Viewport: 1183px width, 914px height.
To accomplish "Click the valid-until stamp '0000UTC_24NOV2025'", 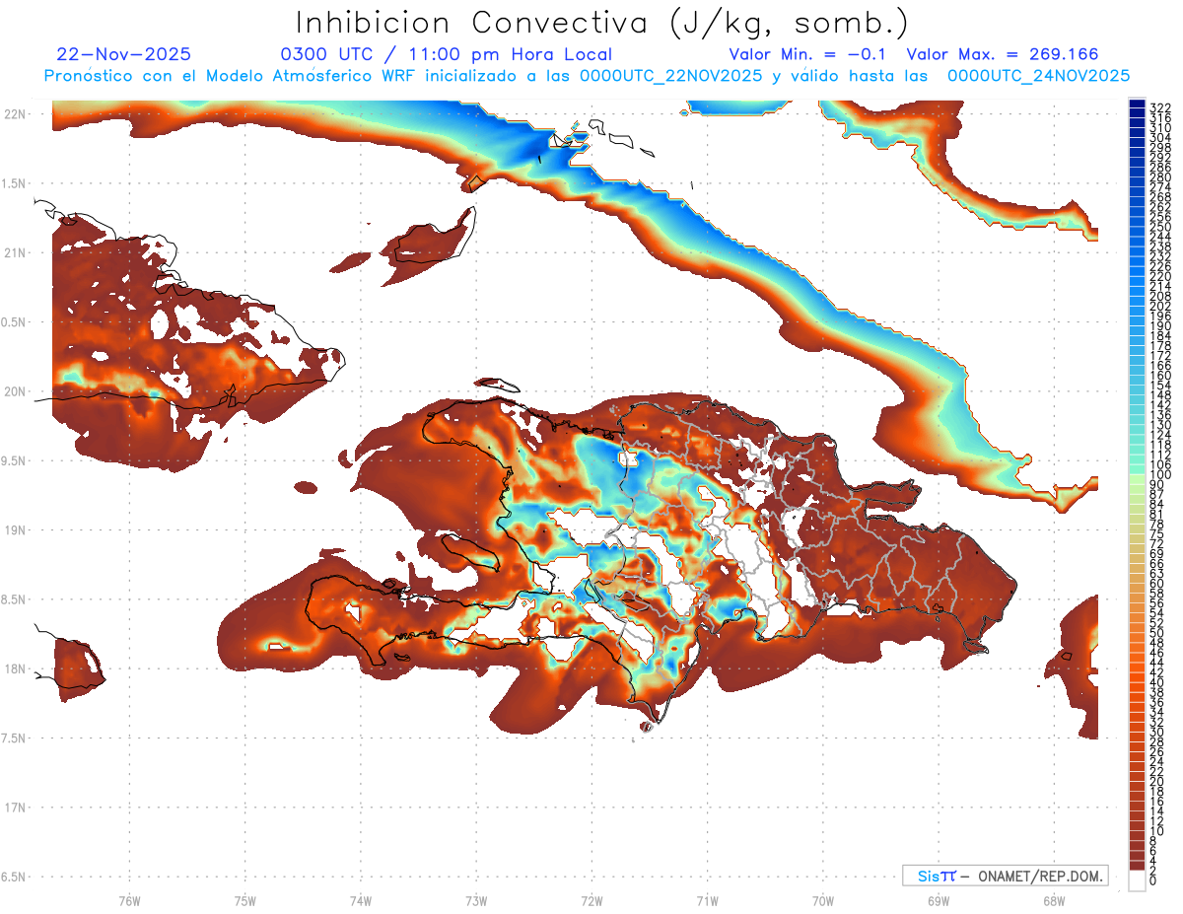I will pyautogui.click(x=1038, y=75).
